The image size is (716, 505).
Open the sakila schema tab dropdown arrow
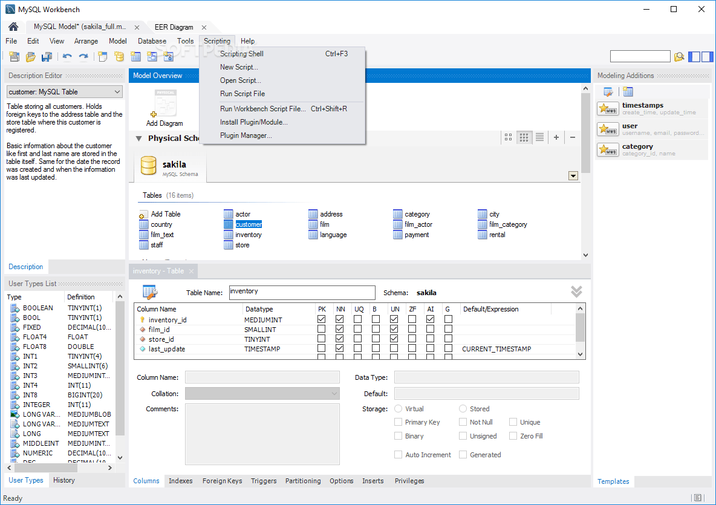(573, 176)
